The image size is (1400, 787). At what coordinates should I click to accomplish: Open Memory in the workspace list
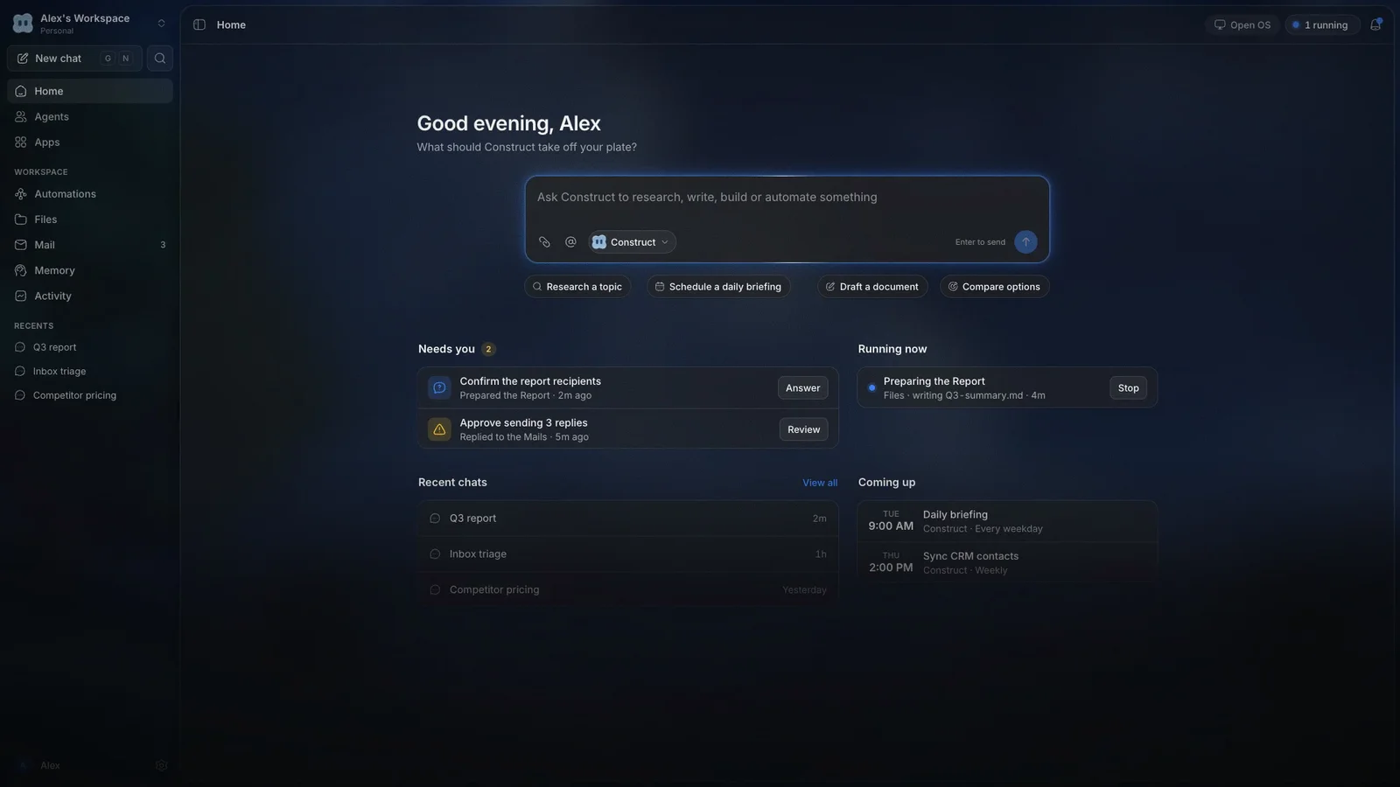pos(90,270)
